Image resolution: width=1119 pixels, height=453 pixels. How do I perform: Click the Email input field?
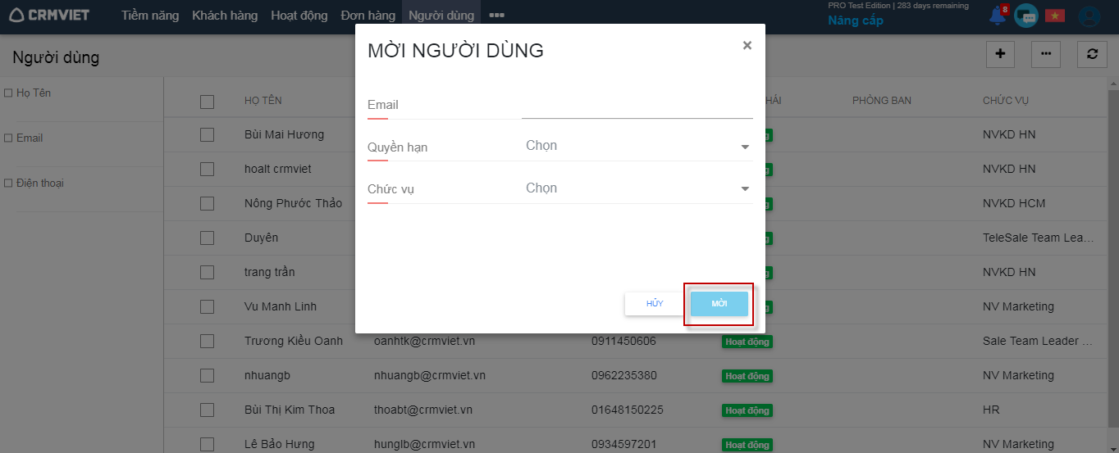[637, 106]
